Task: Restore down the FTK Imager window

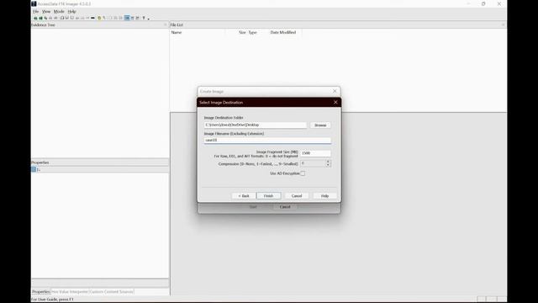Action: 483,3
